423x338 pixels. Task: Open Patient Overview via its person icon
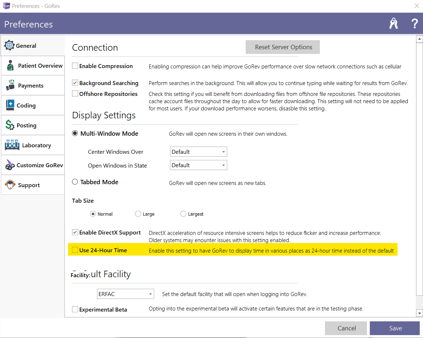point(10,66)
